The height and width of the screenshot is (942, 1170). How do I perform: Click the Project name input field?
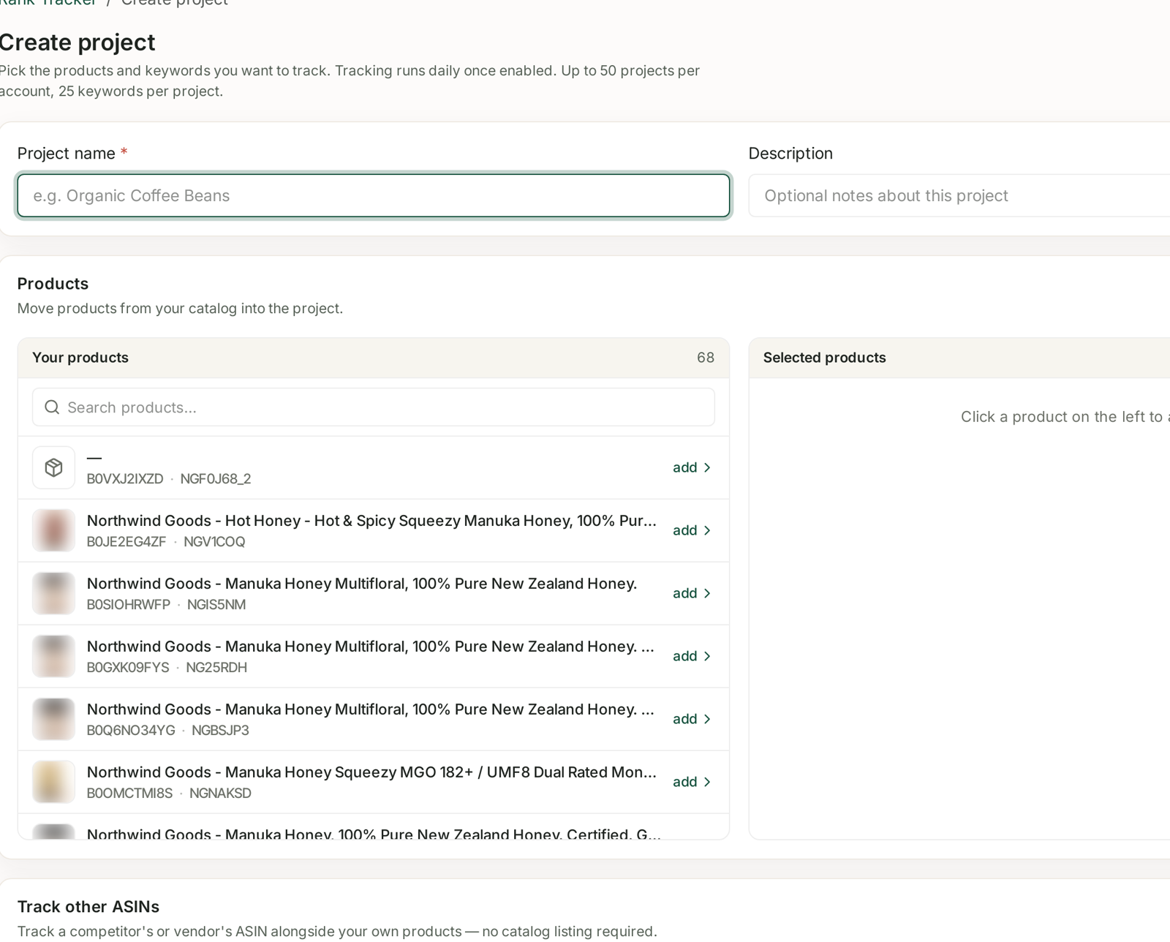(x=374, y=195)
